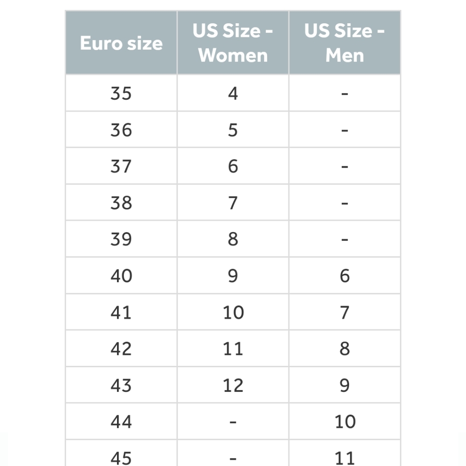Select Euro size 39 cell
This screenshot has height=466, width=466.
point(121,239)
